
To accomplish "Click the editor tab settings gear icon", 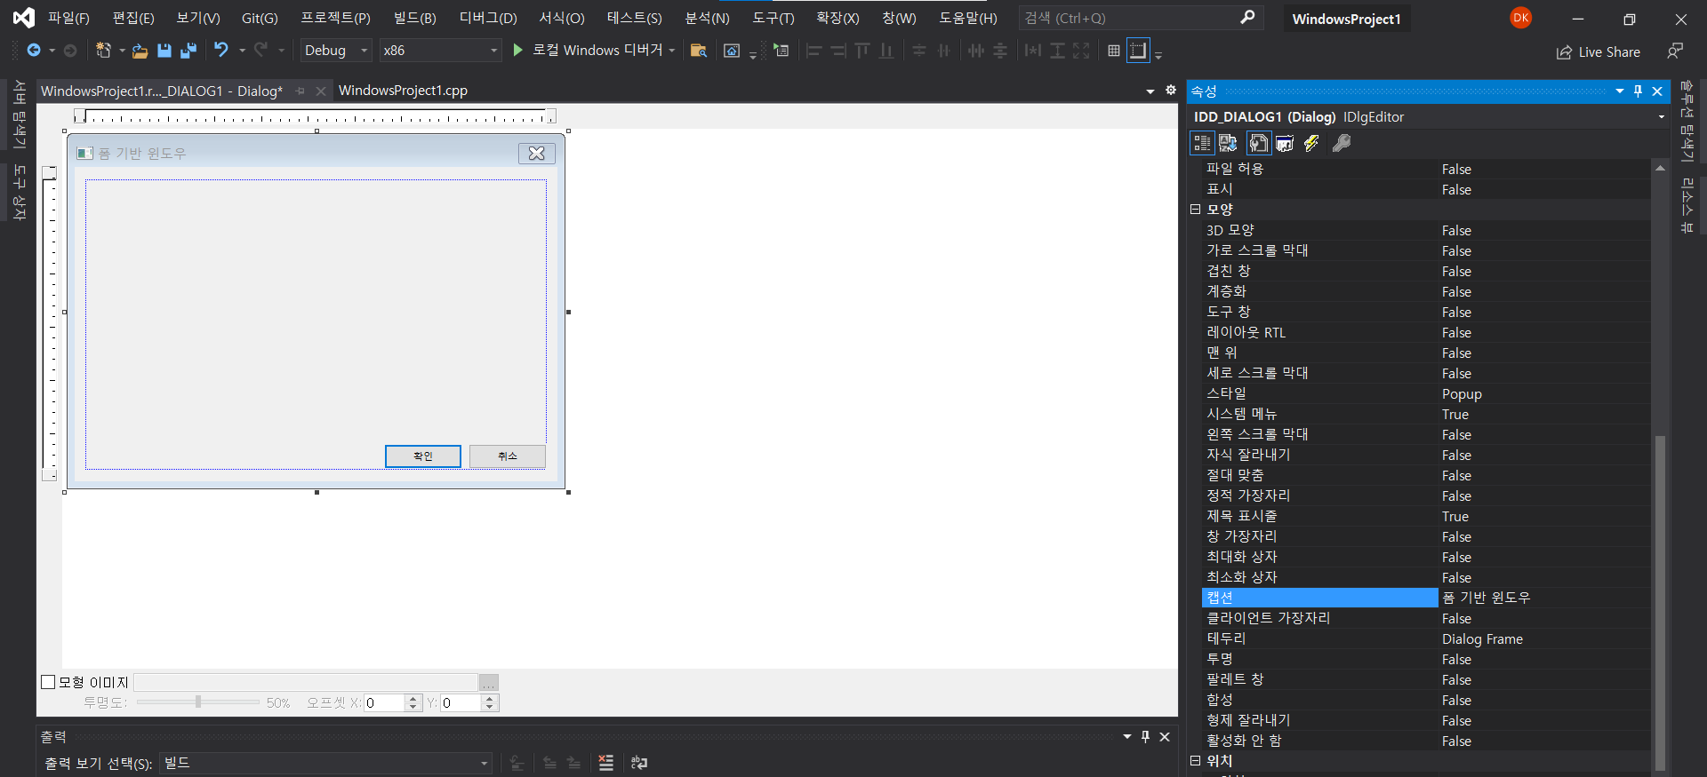I will click(1171, 91).
